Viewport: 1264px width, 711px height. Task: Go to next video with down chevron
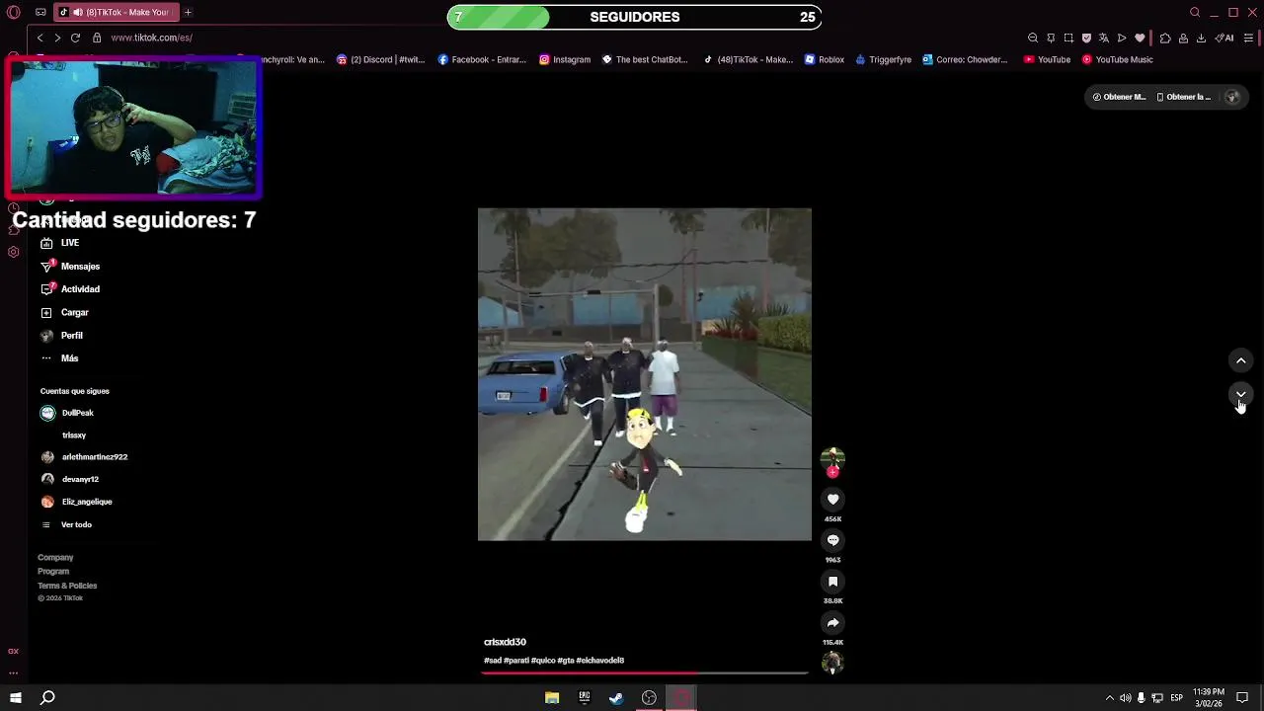1241,394
